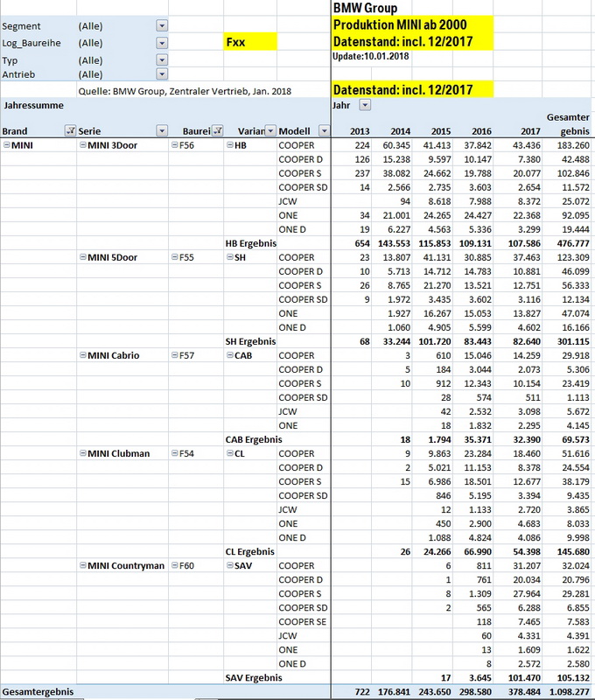Collapse the MINI 5Door series

point(82,256)
